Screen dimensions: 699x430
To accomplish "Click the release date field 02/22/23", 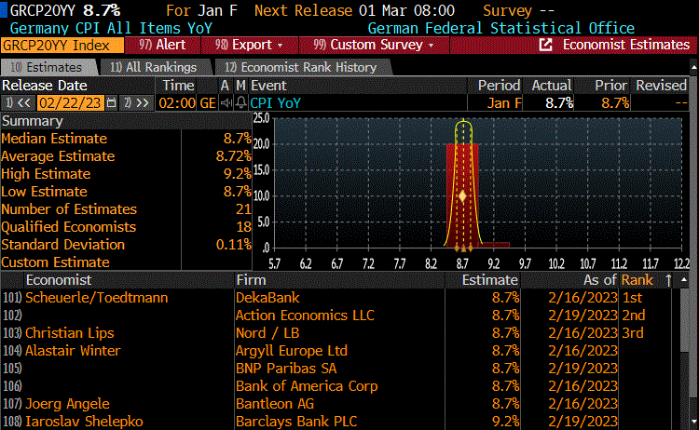I will [71, 103].
